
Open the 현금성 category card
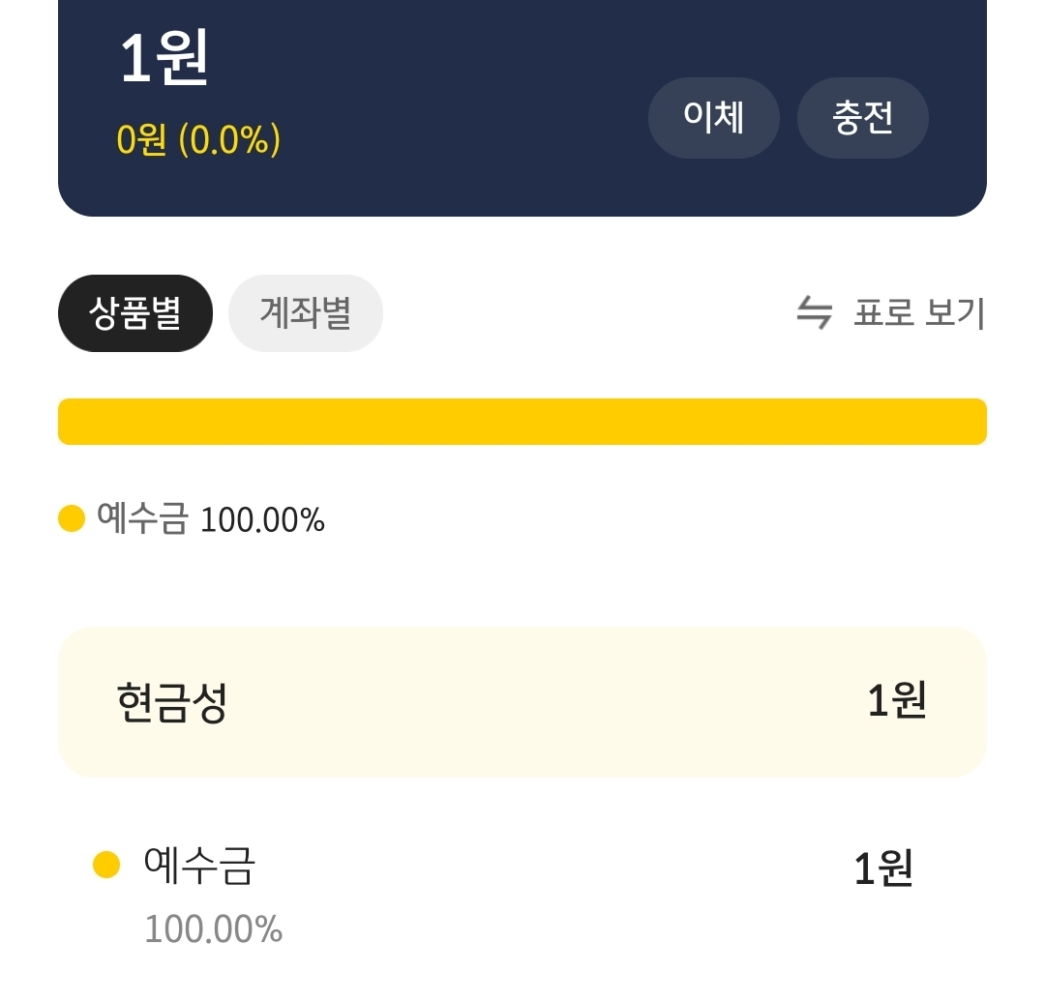(x=522, y=702)
